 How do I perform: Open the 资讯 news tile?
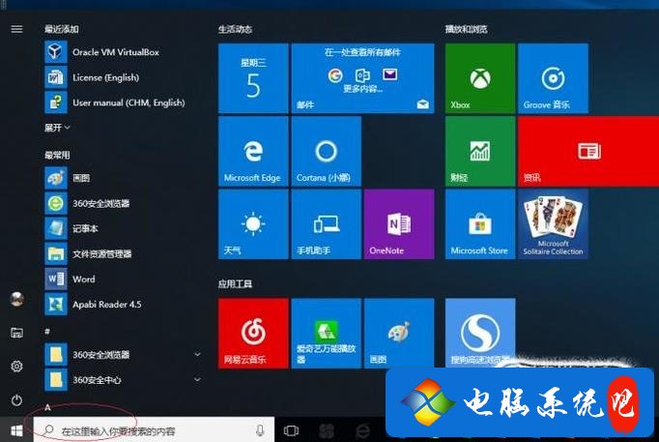[588, 152]
